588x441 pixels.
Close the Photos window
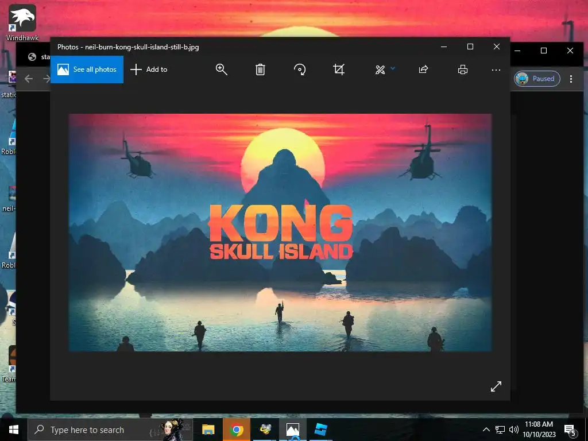point(497,47)
